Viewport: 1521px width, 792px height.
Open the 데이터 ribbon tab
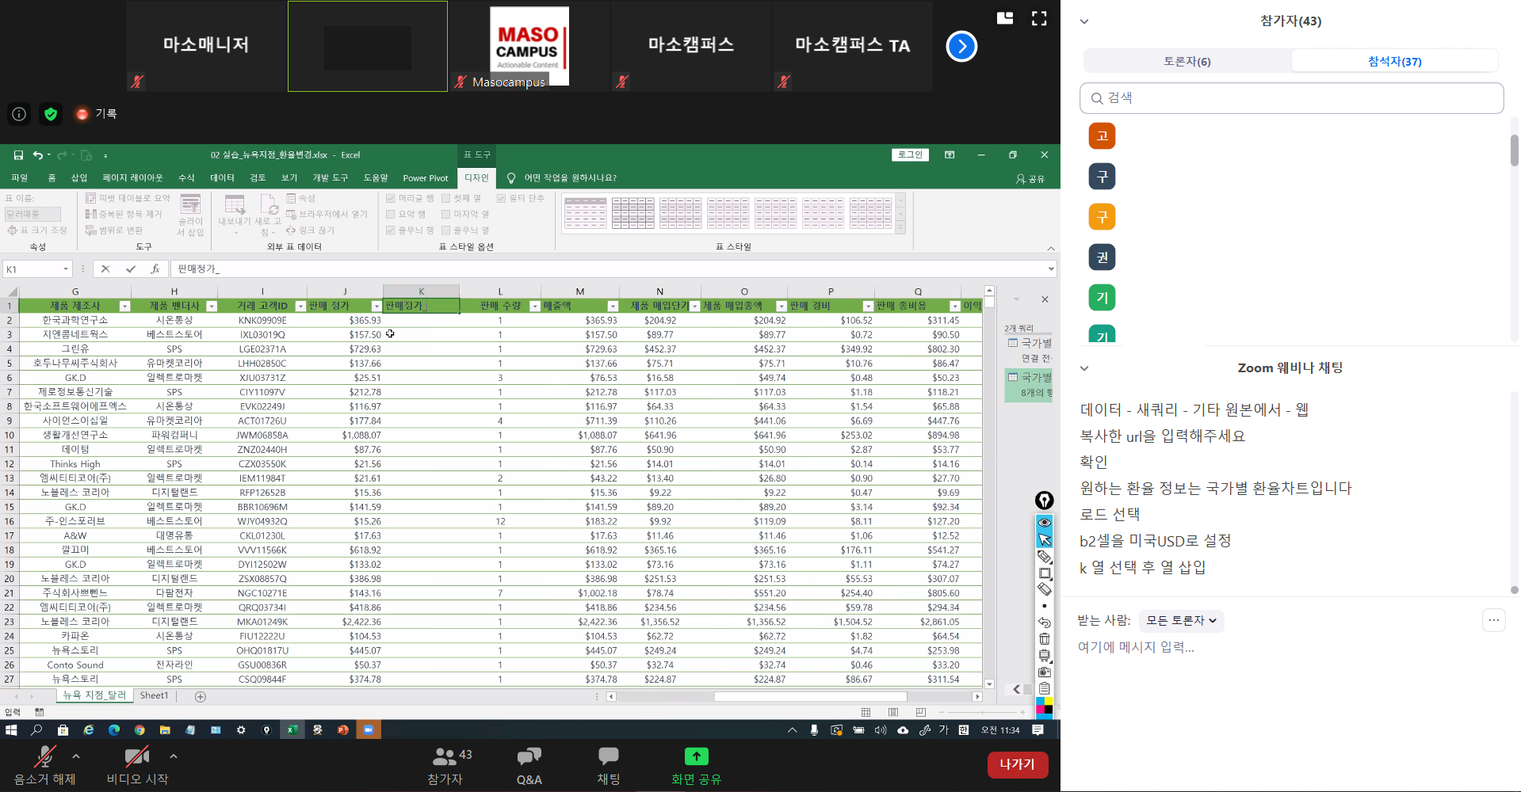tap(222, 178)
